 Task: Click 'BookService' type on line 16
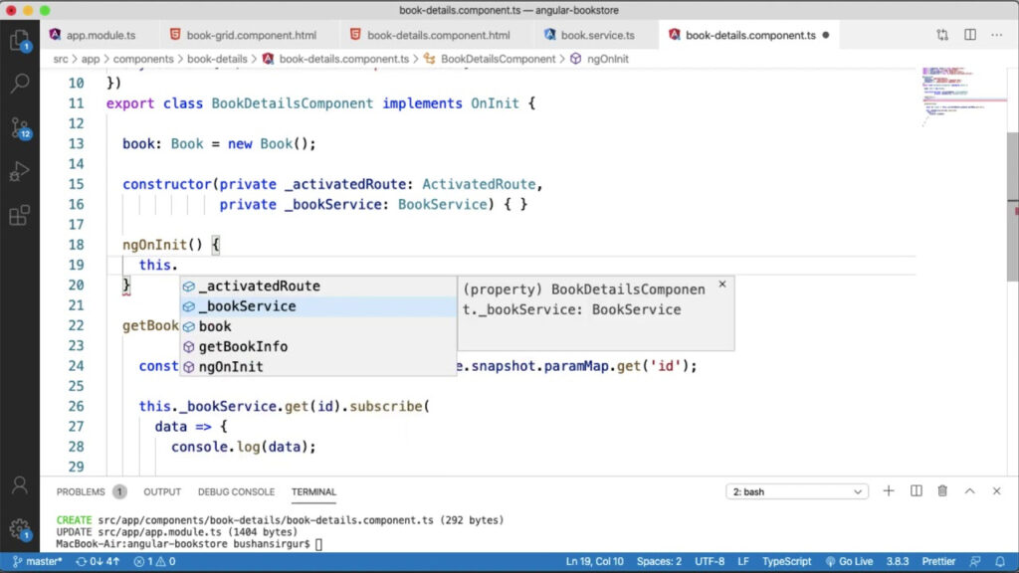[442, 204]
